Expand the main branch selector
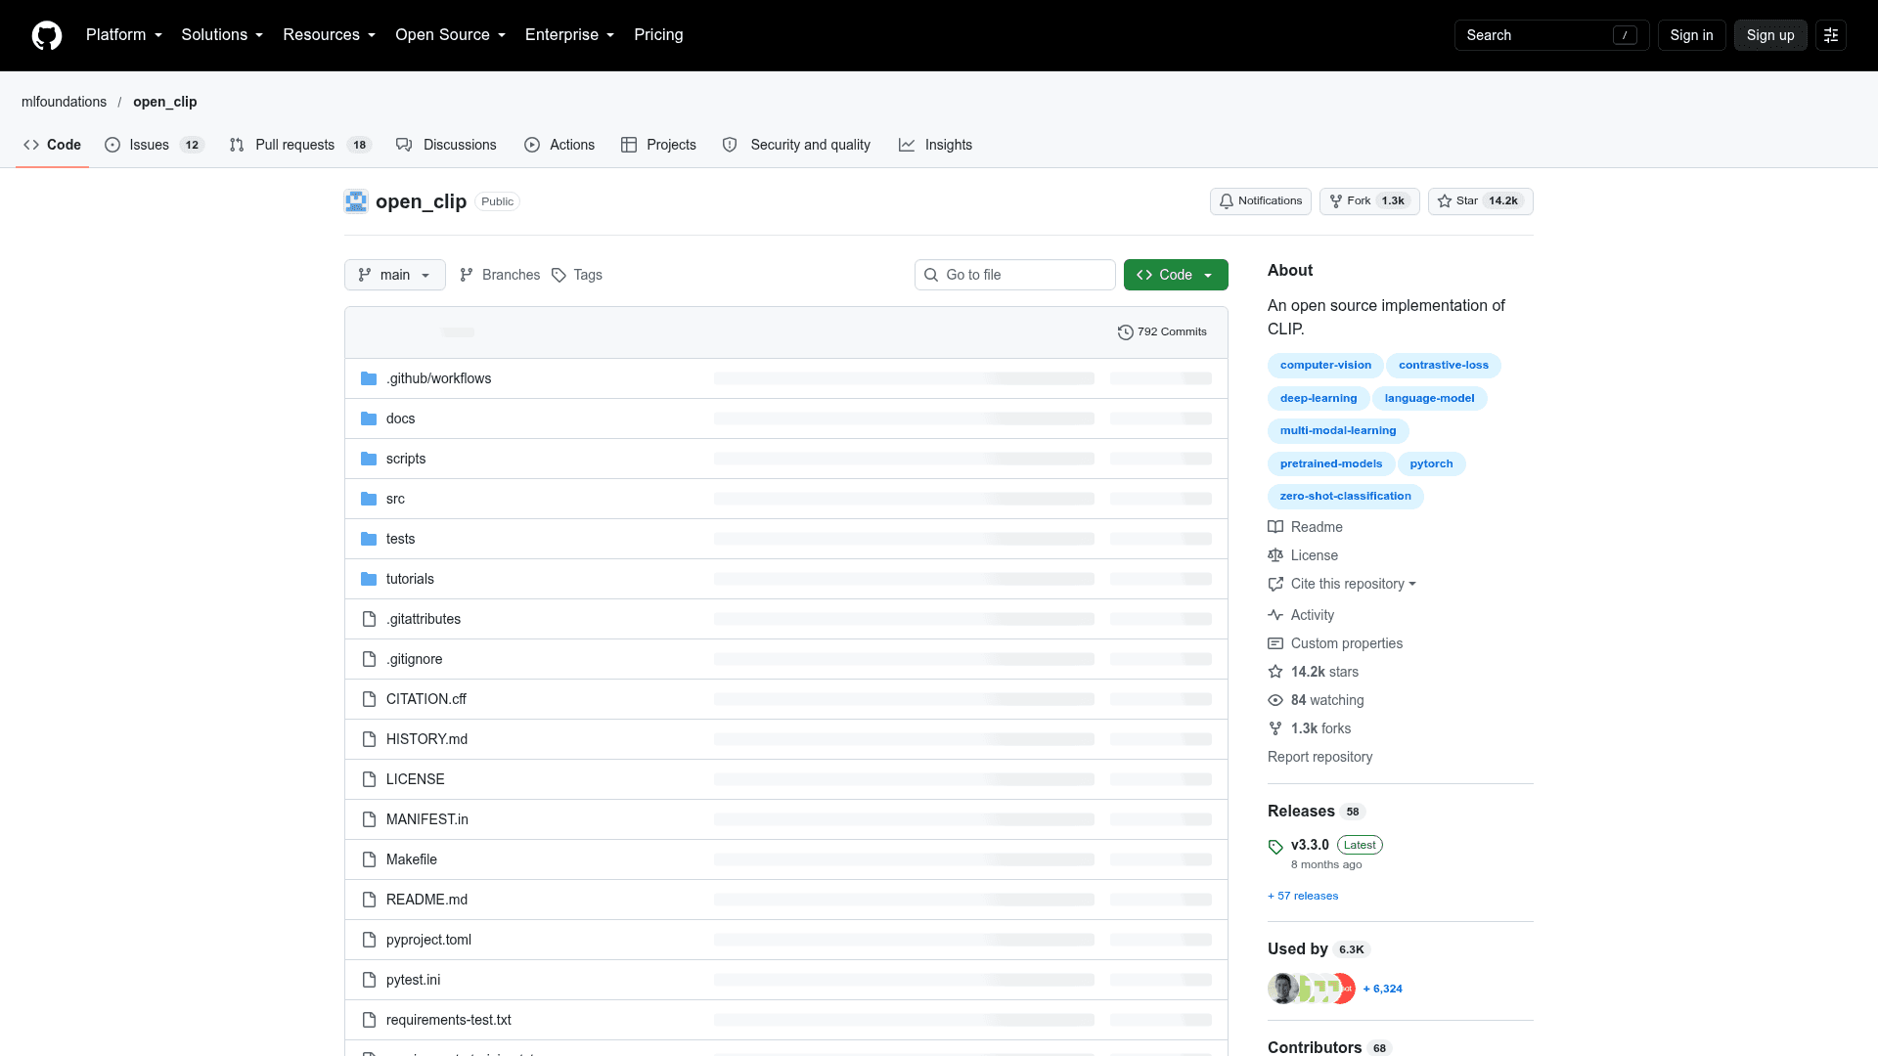The width and height of the screenshot is (1878, 1056). (x=395, y=275)
